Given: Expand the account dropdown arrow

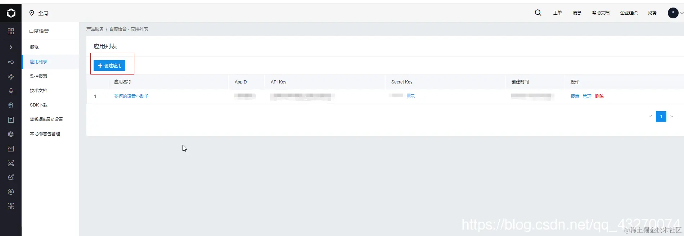Looking at the screenshot, I should click(x=681, y=13).
